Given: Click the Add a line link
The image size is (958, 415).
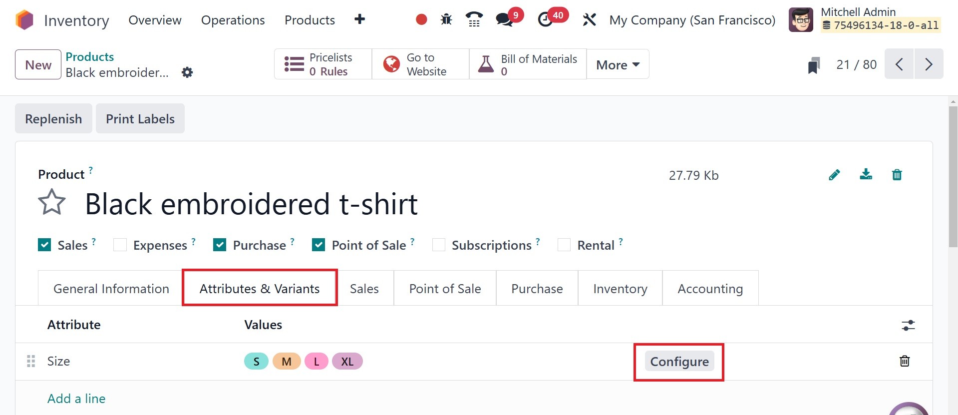Looking at the screenshot, I should click(76, 399).
